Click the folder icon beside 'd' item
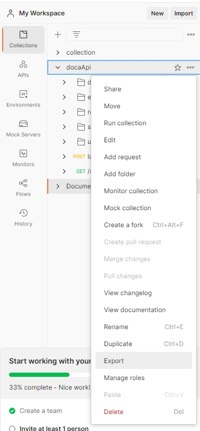 [81, 82]
